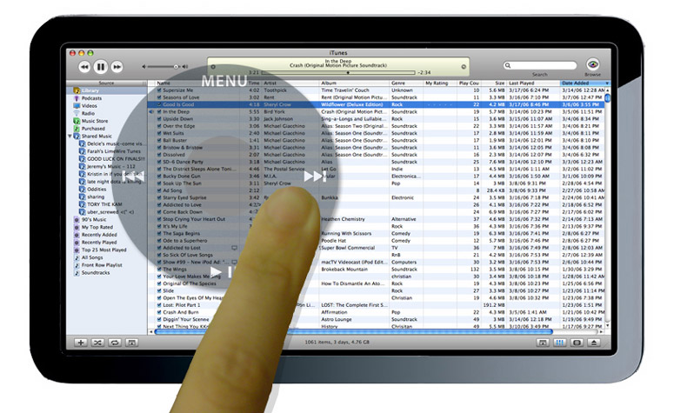Uncheck the Slide song checkbox
Image resolution: width=674 pixels, height=413 pixels.
pyautogui.click(x=159, y=291)
